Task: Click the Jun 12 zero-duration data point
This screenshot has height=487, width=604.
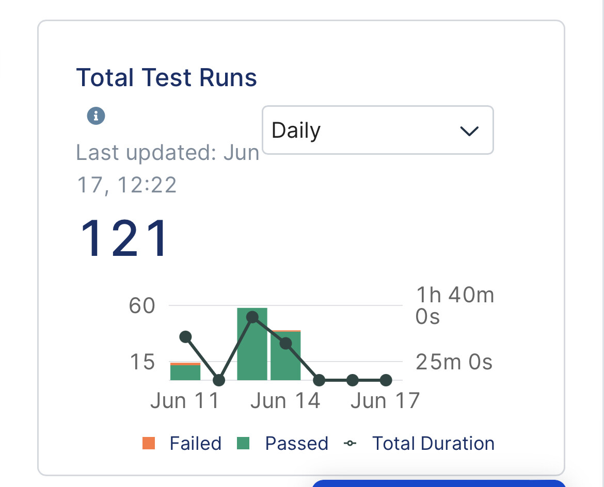Action: (219, 380)
